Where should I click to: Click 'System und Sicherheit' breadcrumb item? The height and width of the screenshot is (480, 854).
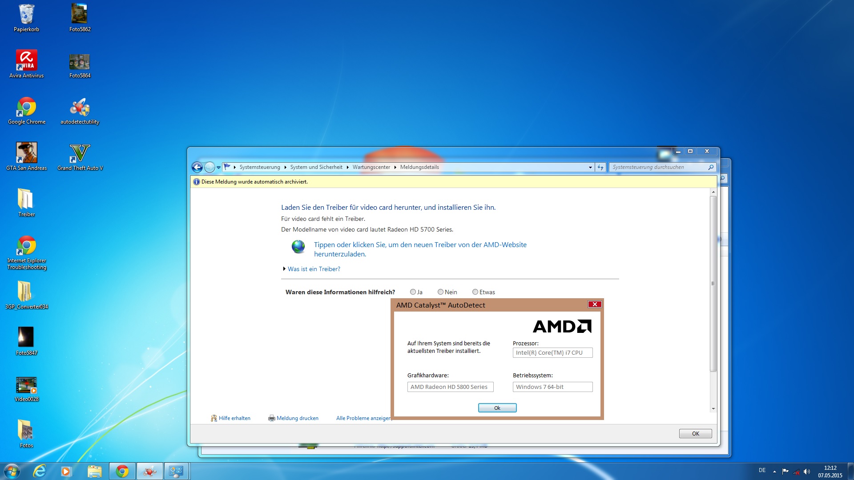coord(316,167)
